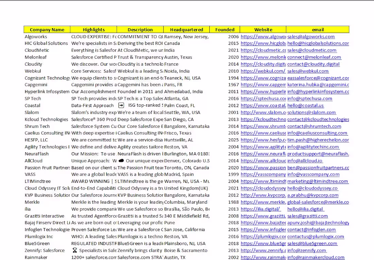Click the black blob icon in AllCloud's Description cell
This screenshot has height=260, width=374.
[x=121, y=160]
